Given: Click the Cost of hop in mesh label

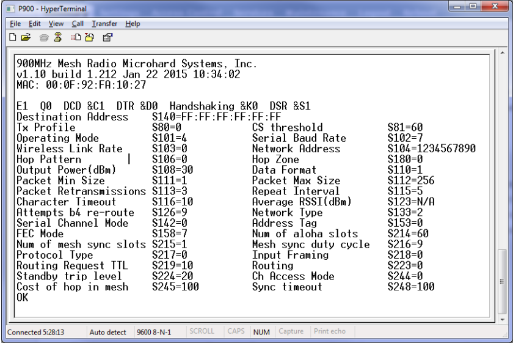Looking at the screenshot, I should point(72,287).
